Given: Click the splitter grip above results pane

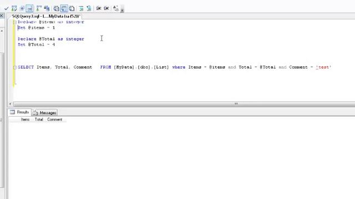Looking at the screenshot, I should pos(236,103).
